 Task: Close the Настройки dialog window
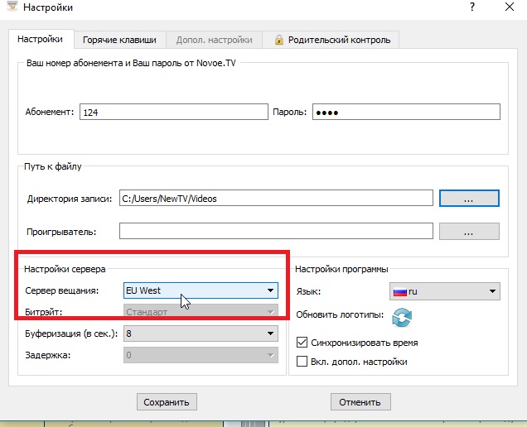pyautogui.click(x=510, y=7)
